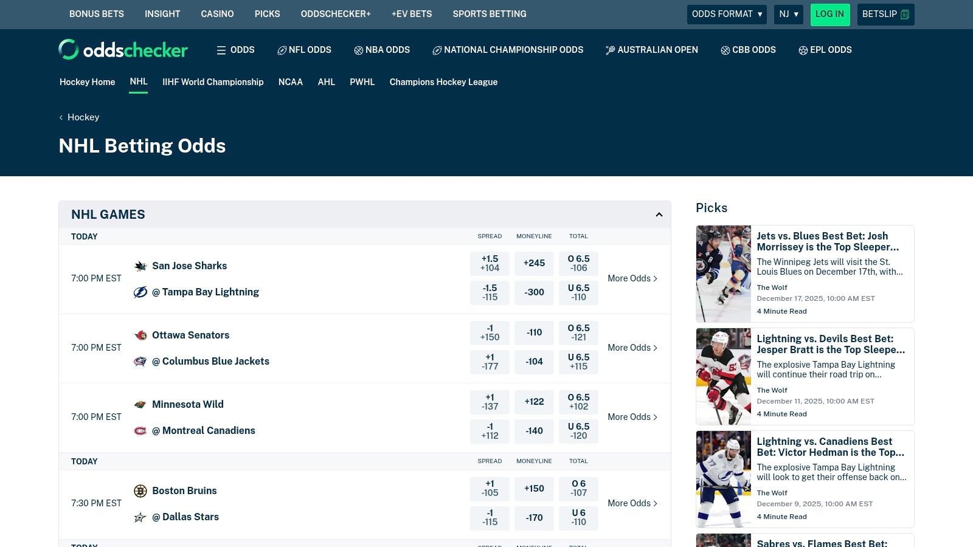
Task: Select Ottawa Senators +245 moneyline price cell
Action: point(534,263)
